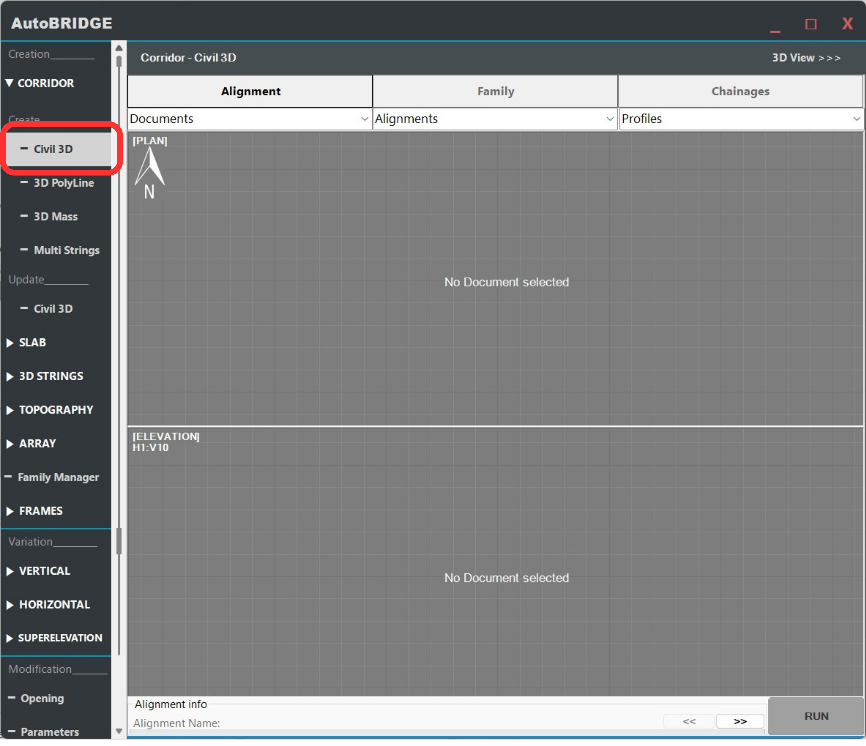Click the >> next step button

740,721
